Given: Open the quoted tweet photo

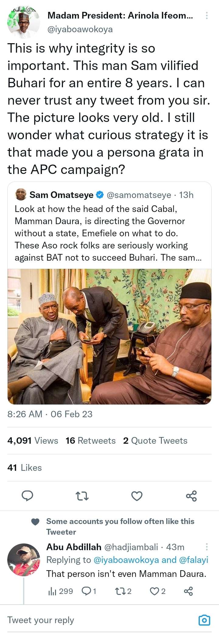Looking at the screenshot, I should (109, 336).
